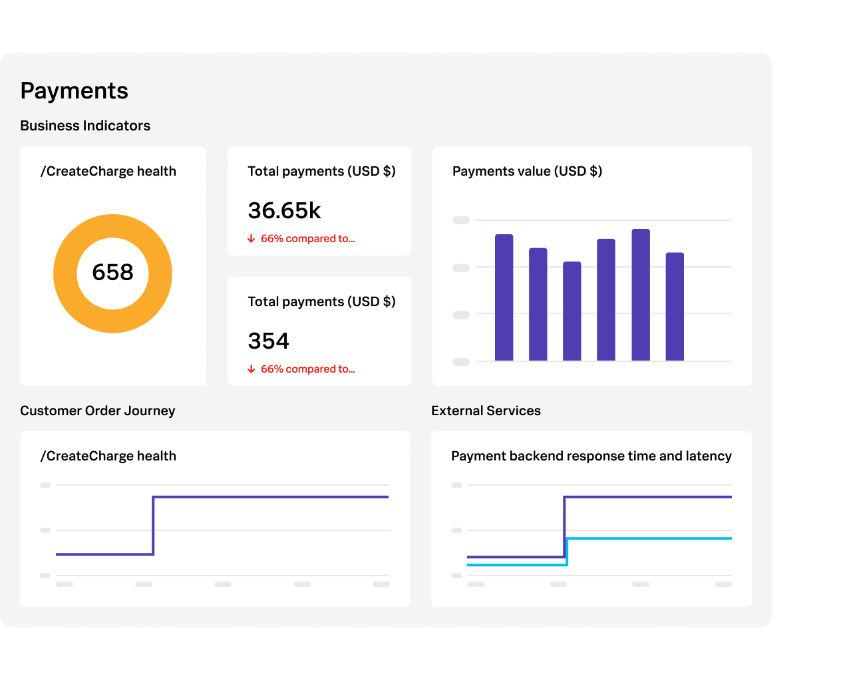Click the first bar in Payments value chart

[504, 297]
